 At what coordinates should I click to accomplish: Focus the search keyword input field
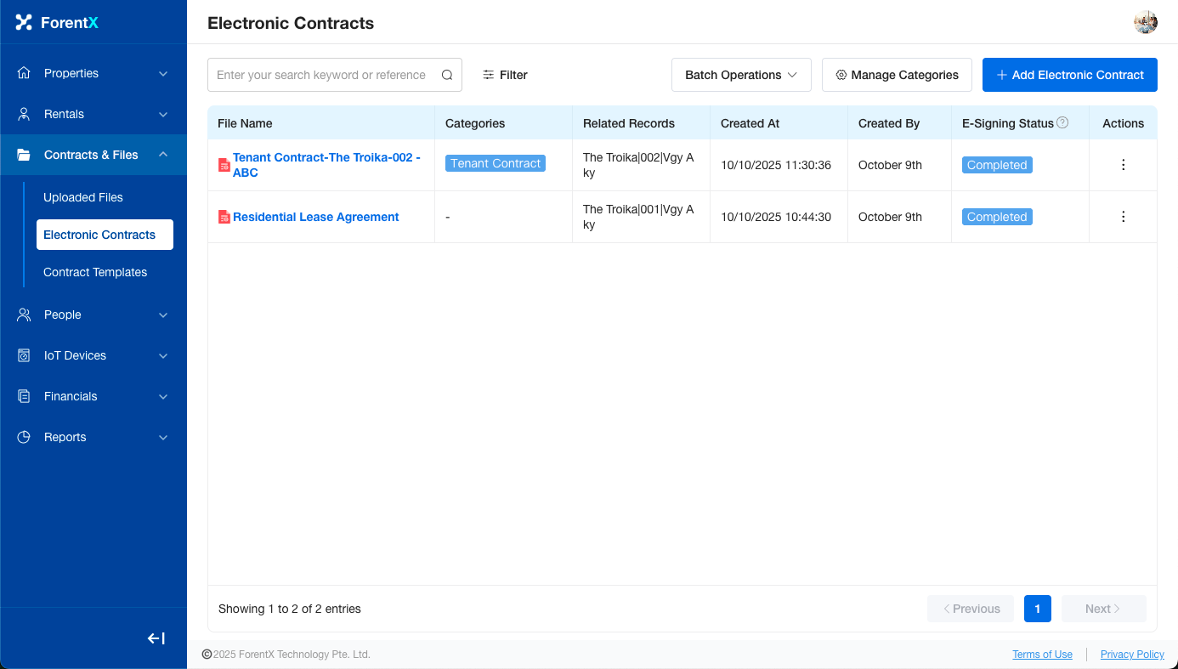click(x=323, y=75)
